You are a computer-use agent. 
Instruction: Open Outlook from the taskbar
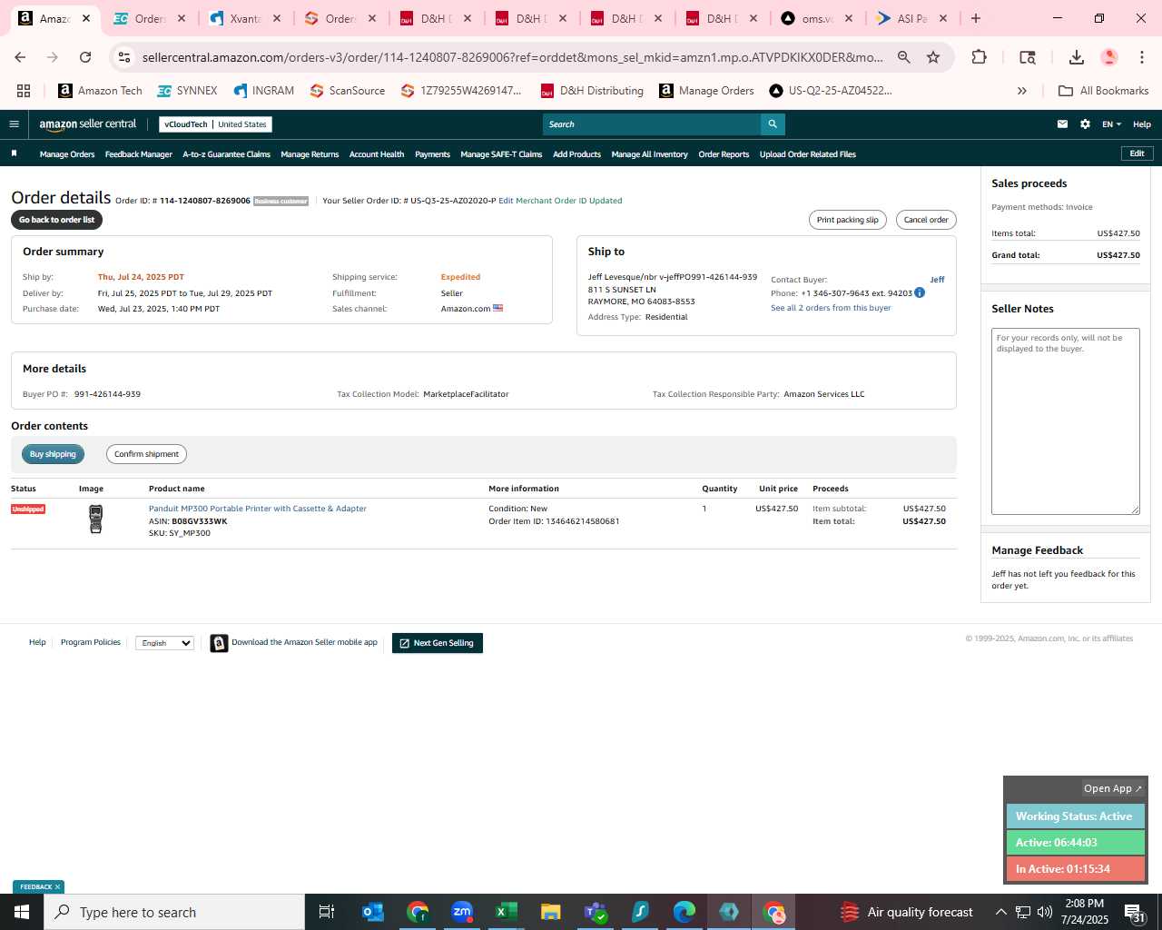click(x=373, y=912)
